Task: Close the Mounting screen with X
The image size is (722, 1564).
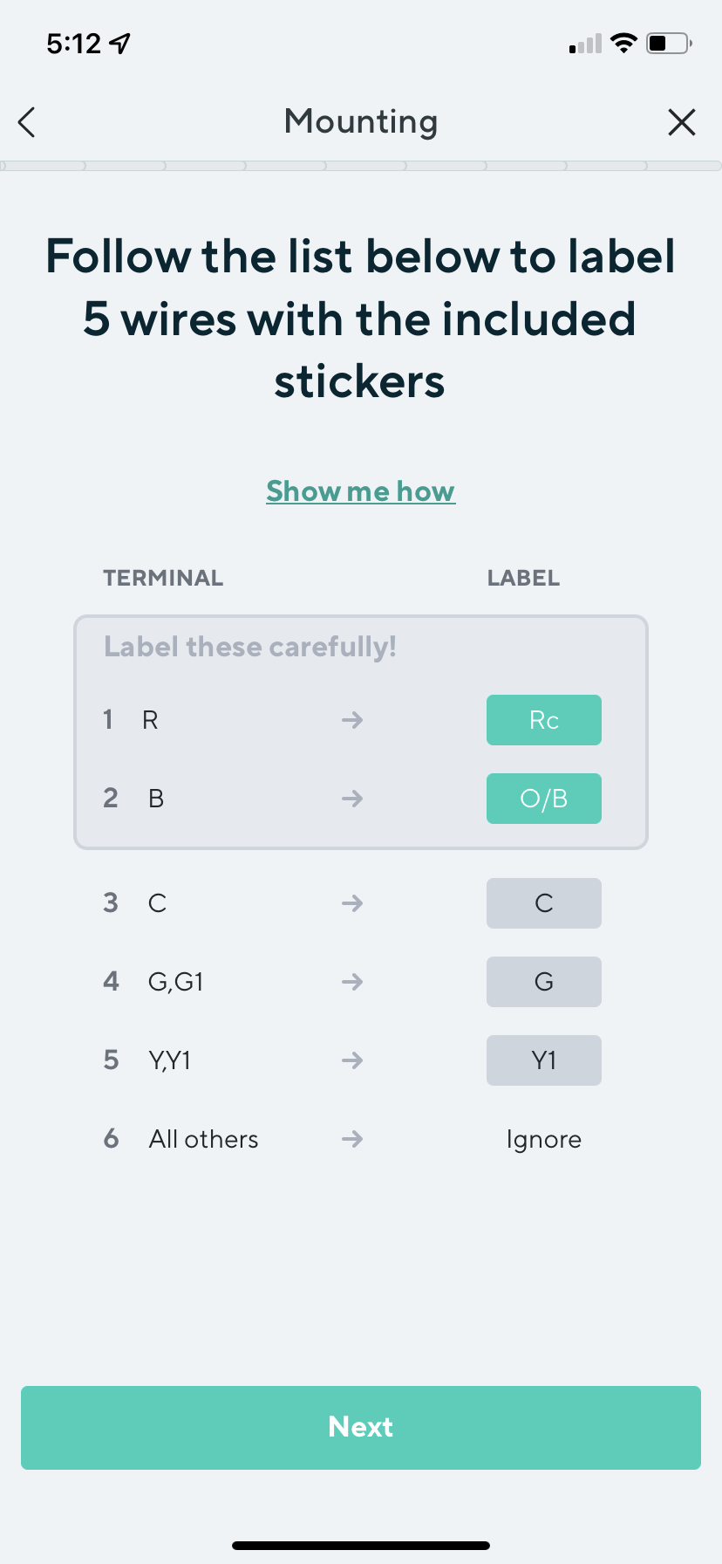Action: point(681,122)
